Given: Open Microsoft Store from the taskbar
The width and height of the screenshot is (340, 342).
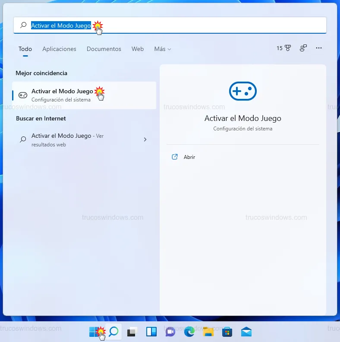Looking at the screenshot, I should pyautogui.click(x=227, y=332).
